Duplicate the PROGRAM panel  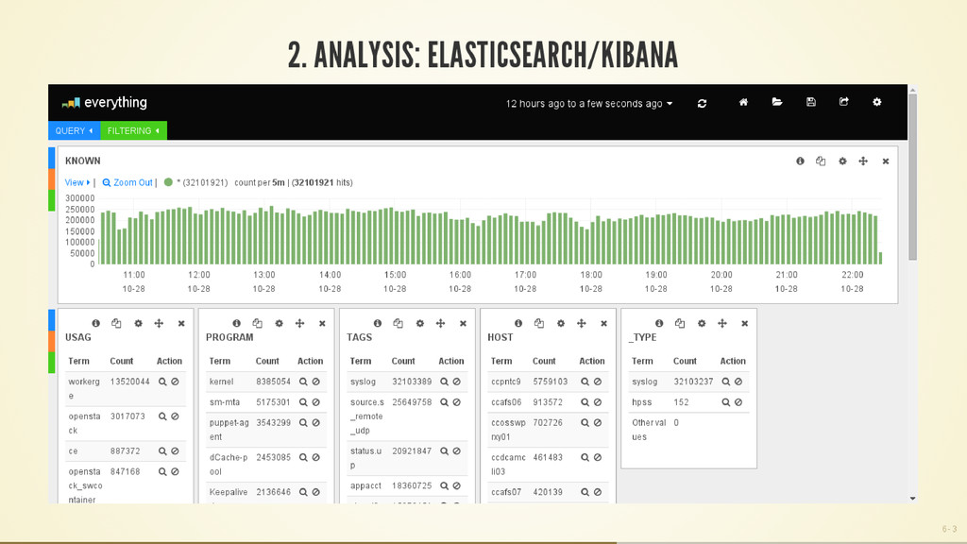coord(257,323)
